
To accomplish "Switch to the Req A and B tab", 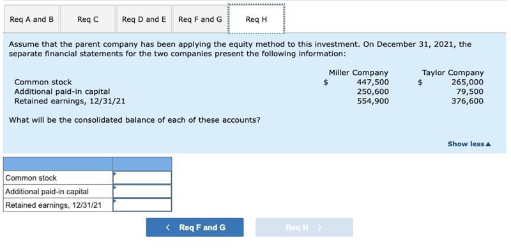I will click(31, 19).
